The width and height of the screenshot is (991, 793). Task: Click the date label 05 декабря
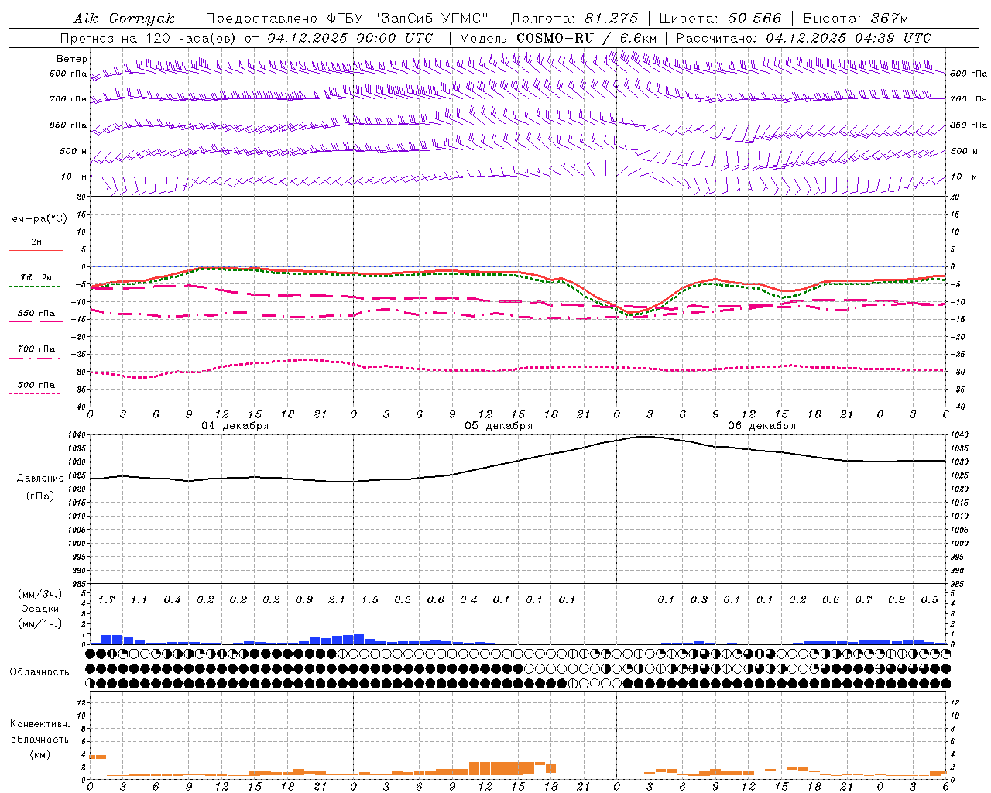tap(499, 426)
